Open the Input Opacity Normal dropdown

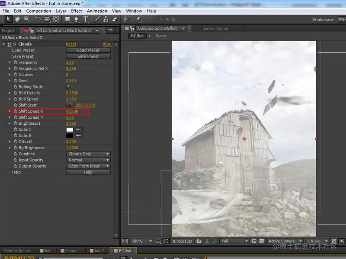tap(88, 160)
